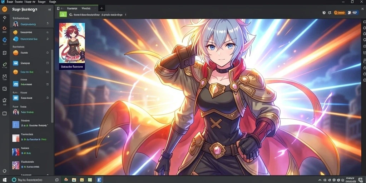Click the orange pill-shaped badge in top-right toolbar

[340, 13]
